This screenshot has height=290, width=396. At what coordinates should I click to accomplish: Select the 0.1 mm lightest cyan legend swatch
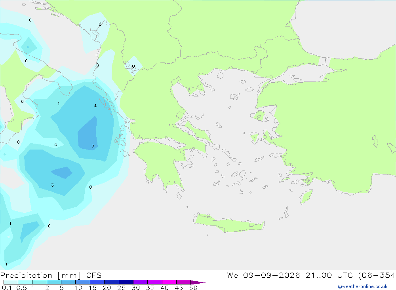11,282
